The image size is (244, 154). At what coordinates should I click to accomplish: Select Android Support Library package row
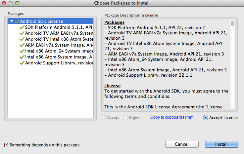tap(50, 63)
